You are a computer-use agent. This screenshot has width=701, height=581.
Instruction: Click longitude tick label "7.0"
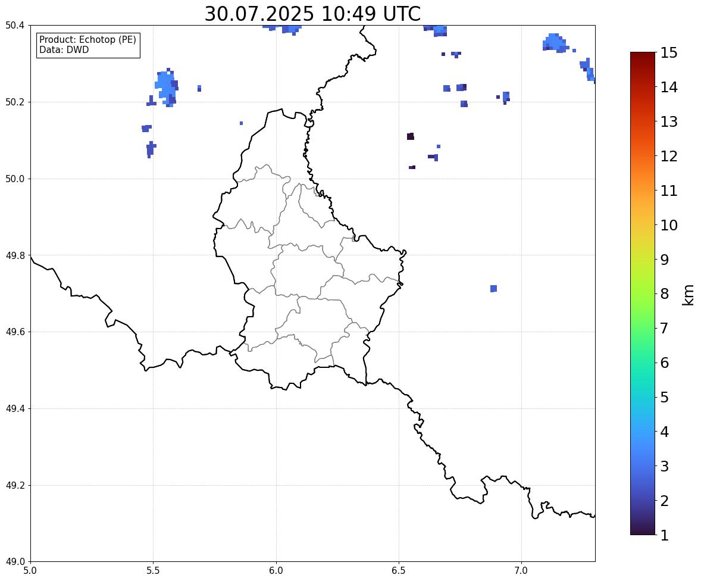(522, 571)
